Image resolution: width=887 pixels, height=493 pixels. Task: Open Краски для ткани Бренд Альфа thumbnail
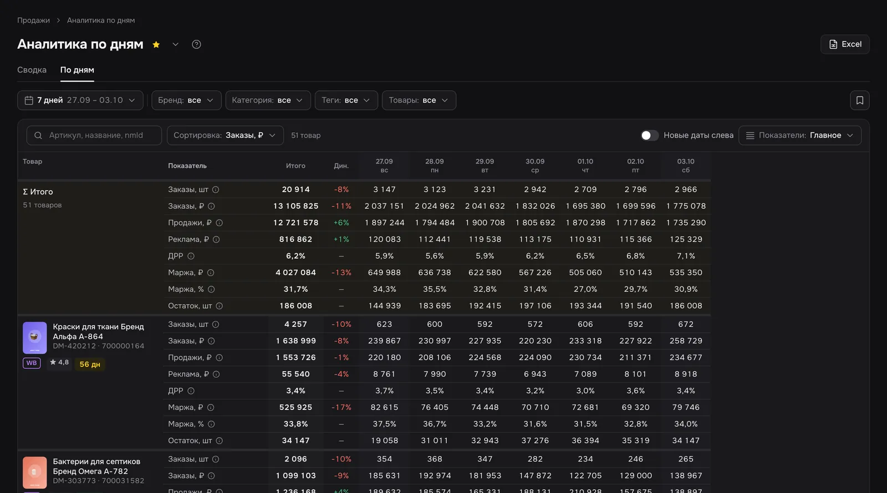[34, 337]
